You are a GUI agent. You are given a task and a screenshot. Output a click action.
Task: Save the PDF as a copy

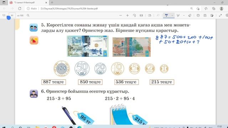click(x=212, y=15)
